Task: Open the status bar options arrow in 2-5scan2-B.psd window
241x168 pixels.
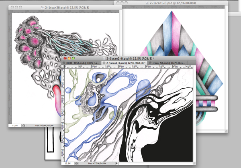Action: click(117, 164)
